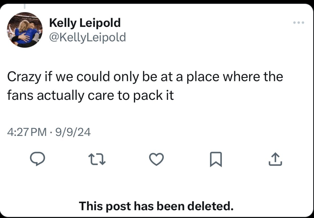The image size is (314, 218).
Task: Open the share options icon
Action: tap(275, 159)
